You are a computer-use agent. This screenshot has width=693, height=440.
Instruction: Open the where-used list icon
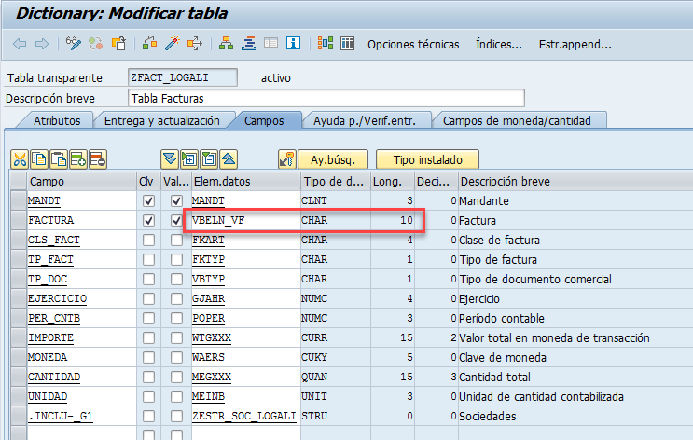(194, 43)
